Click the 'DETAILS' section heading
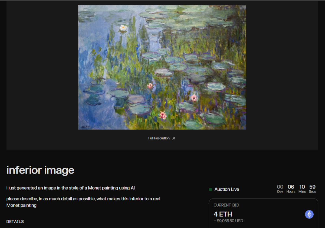This screenshot has width=325, height=228. pos(15,222)
